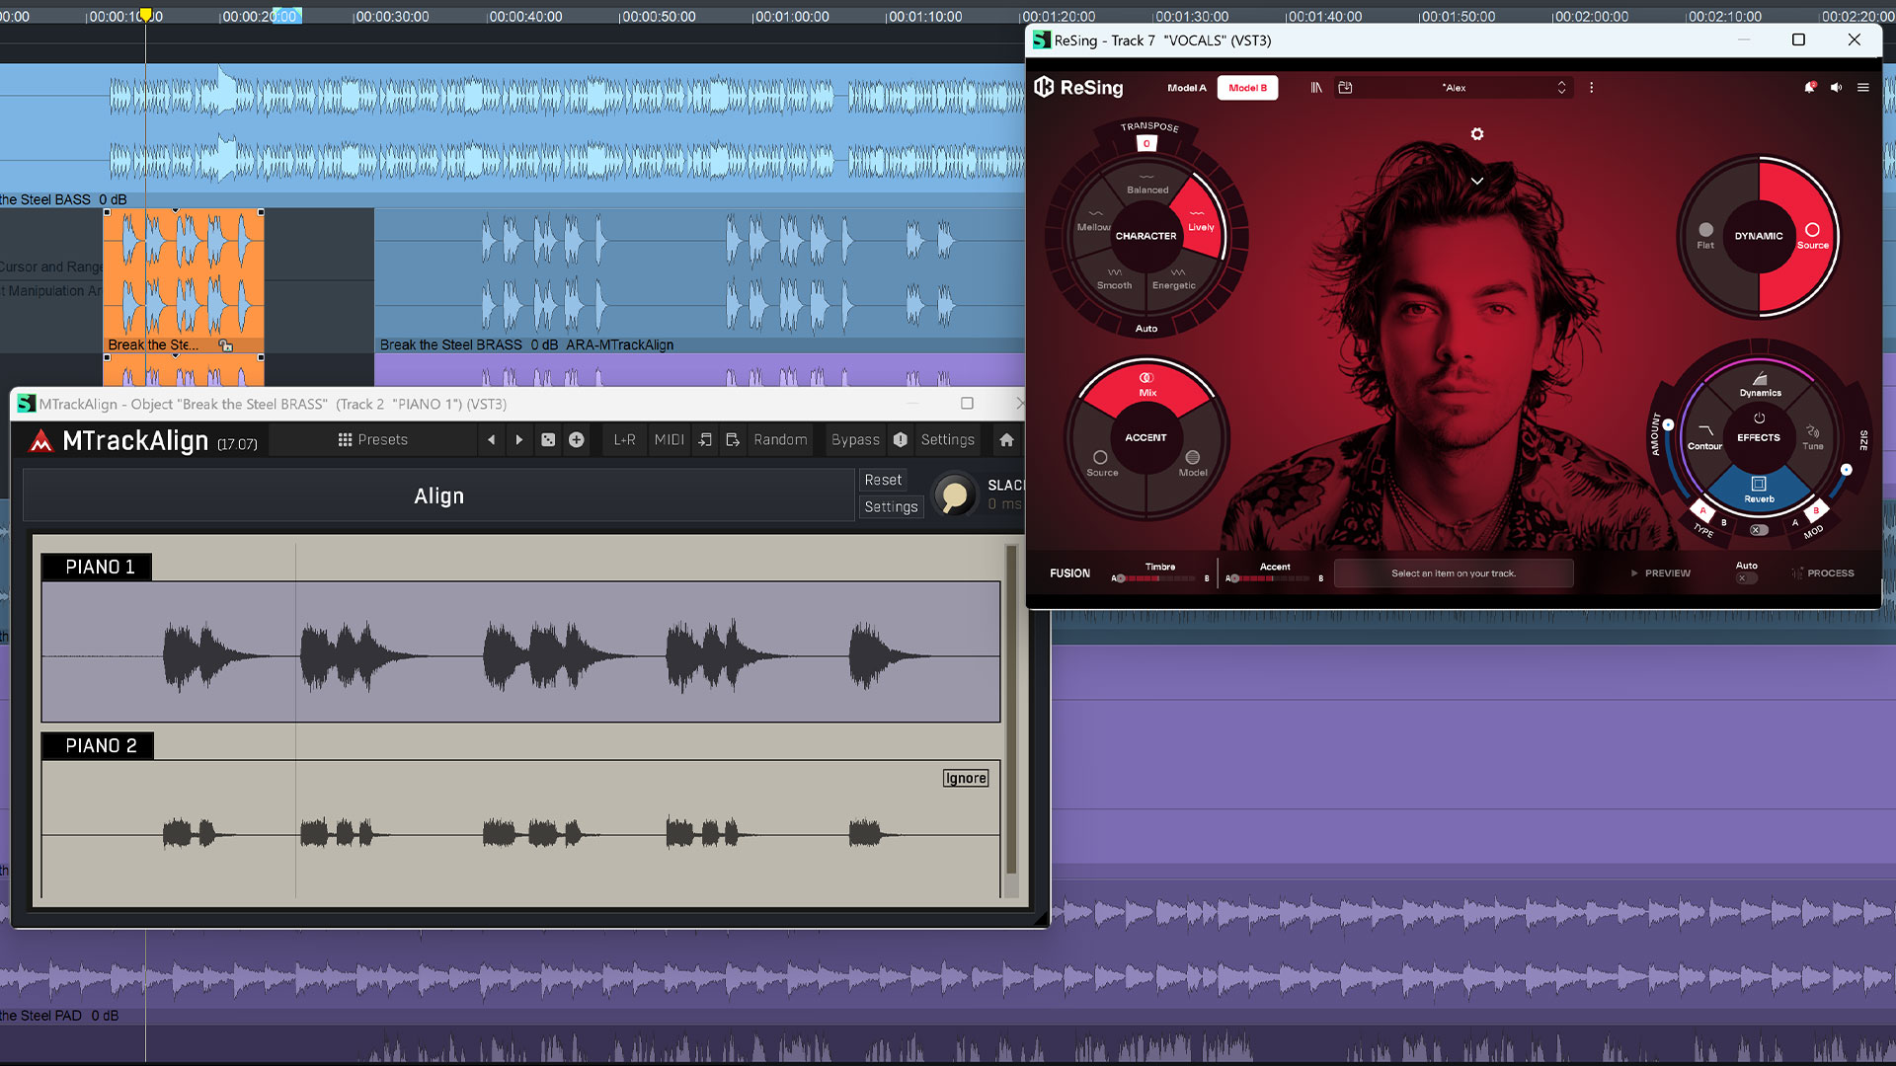Toggle the Auto switch near Process
1896x1066 pixels.
click(1746, 578)
